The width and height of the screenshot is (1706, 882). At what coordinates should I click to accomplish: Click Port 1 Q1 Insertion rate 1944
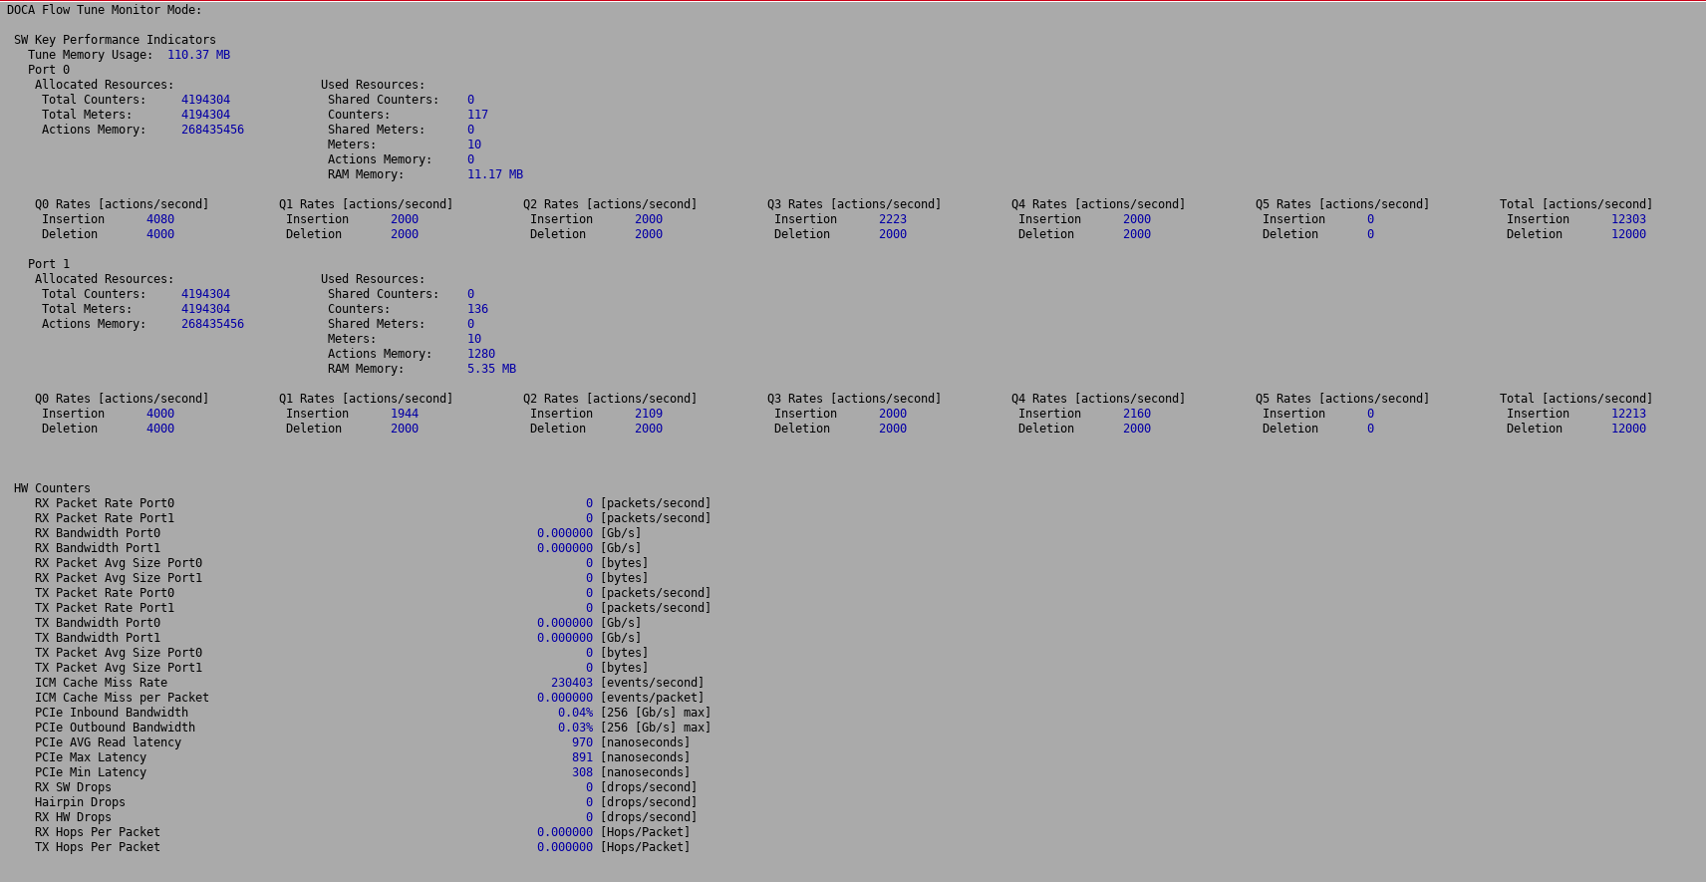(405, 414)
